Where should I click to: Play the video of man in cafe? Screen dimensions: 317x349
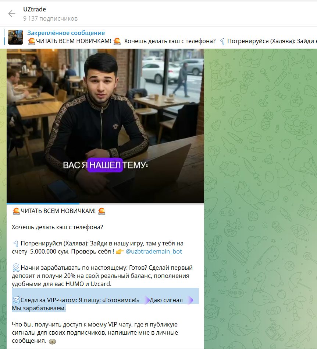pyautogui.click(x=105, y=126)
